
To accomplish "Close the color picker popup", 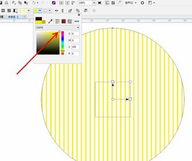I will (79, 15).
